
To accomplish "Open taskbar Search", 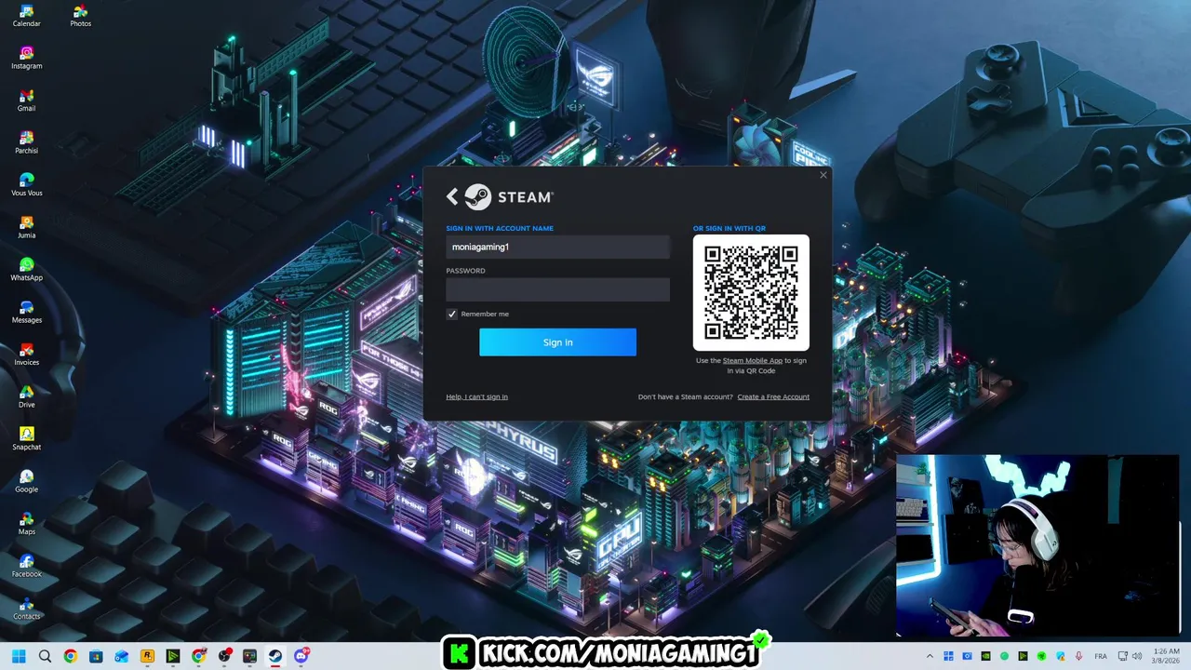I will point(45,656).
